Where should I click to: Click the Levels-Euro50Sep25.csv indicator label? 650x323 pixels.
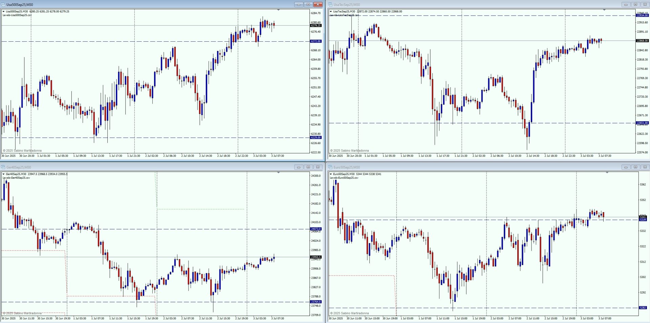[x=344, y=178]
